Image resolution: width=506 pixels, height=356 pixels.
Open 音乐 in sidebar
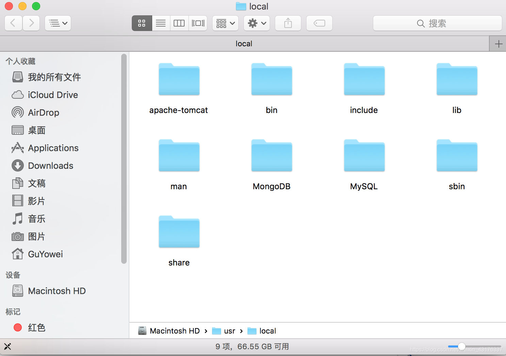click(36, 219)
